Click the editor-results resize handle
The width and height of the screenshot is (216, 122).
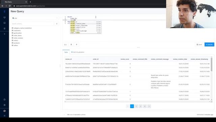point(138,47)
